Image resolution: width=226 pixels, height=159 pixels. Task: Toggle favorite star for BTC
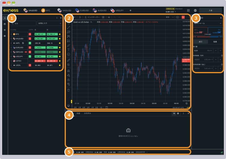(60, 34)
